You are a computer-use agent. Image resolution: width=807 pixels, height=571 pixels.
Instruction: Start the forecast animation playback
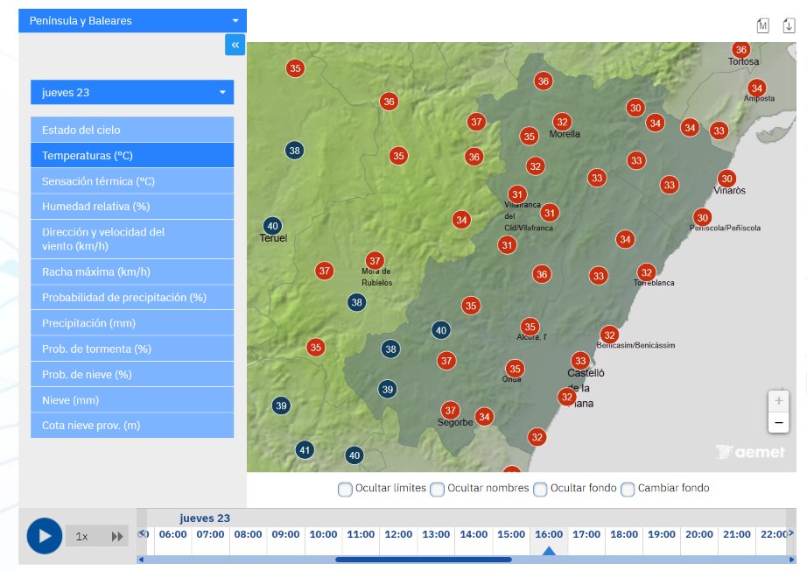45,536
